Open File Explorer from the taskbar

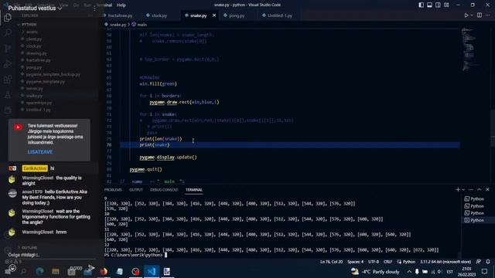click(56, 271)
